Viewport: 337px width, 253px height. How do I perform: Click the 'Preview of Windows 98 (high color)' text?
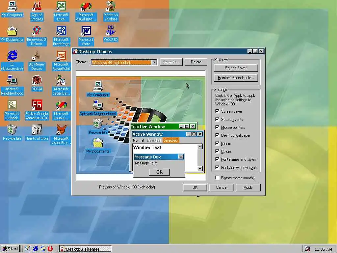[127, 187]
